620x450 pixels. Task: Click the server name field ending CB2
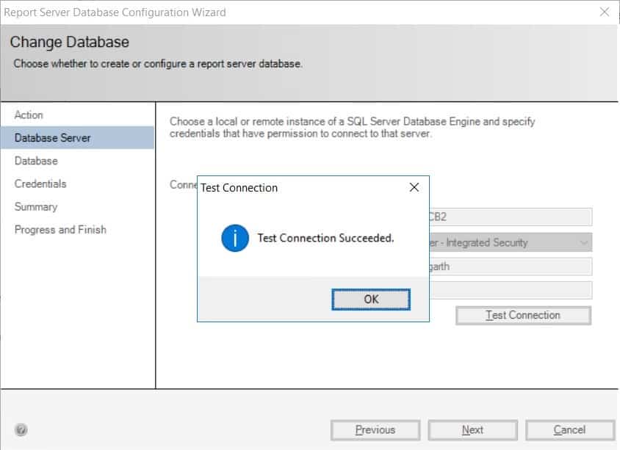(x=511, y=217)
